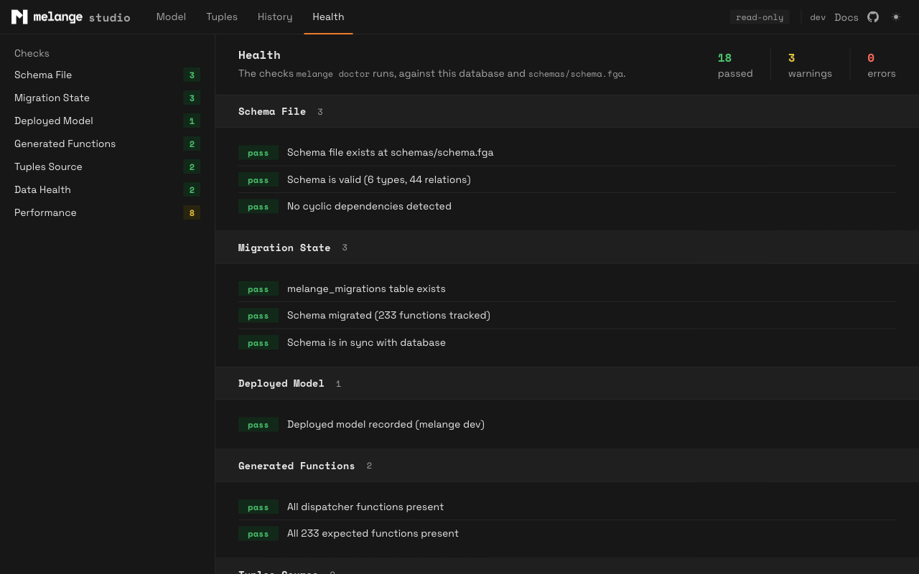This screenshot has height=574, width=919.
Task: Click the Schema File section header
Action: coord(567,111)
